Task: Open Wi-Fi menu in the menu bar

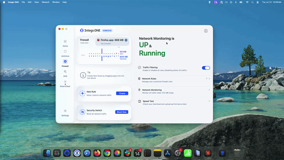Action: coord(247,2)
